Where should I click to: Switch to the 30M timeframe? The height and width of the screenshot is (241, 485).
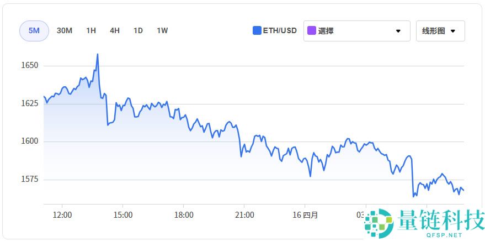click(65, 30)
